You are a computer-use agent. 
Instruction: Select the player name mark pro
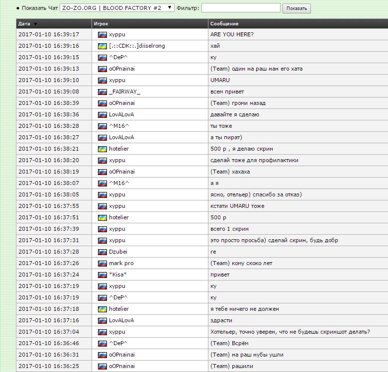[121, 263]
